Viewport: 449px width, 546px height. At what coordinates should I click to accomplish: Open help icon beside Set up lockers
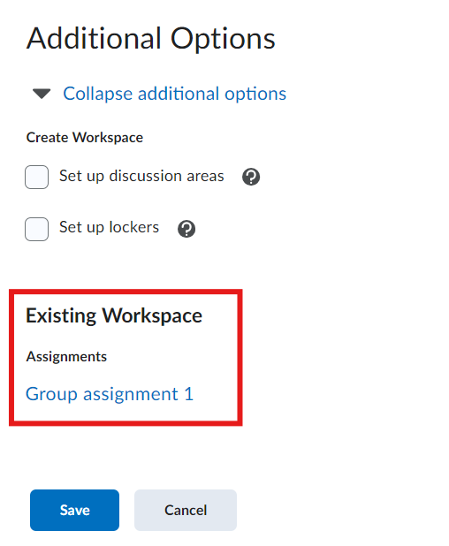pos(186,229)
